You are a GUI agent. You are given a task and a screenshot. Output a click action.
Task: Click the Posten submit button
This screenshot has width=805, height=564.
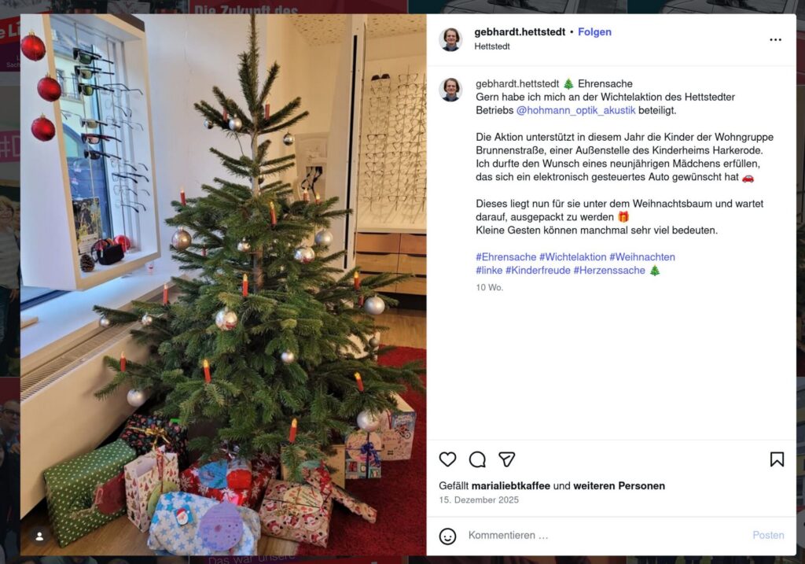click(x=768, y=535)
